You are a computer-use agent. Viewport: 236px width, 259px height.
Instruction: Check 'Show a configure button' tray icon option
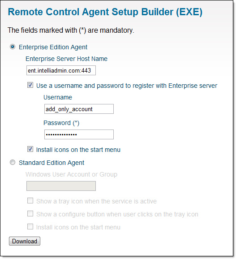pos(30,214)
